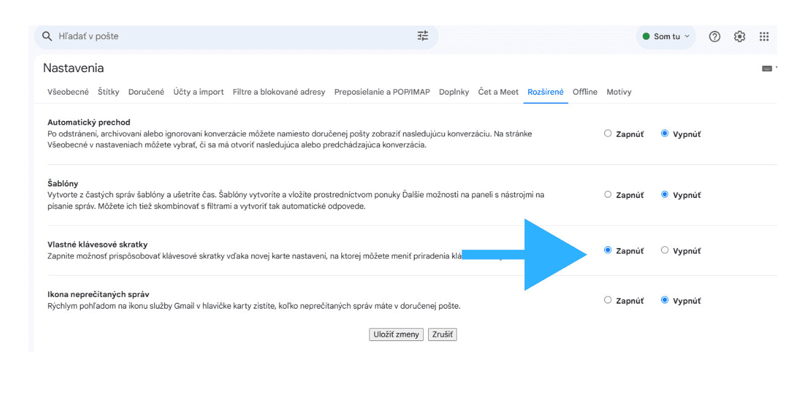Switch to the Motívy tab
The image size is (806, 418).
coord(619,92)
